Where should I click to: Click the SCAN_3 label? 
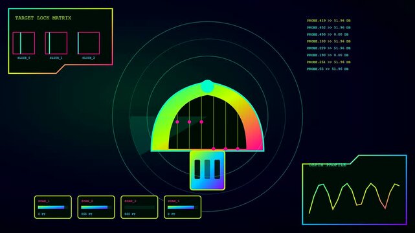(130, 201)
